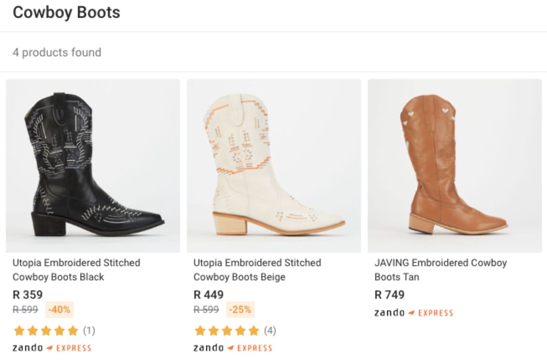Viewport: 547px width, 364px height.
Task: Click JAVING Embroidered Cowboy Boots Tan title
Action: [x=441, y=270]
